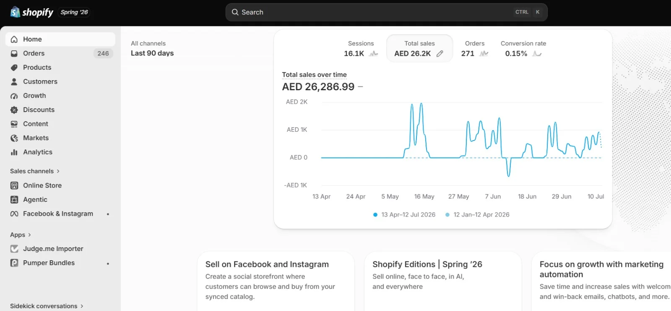This screenshot has width=671, height=311.
Task: Click the 246 orders count badge
Action: click(x=103, y=54)
